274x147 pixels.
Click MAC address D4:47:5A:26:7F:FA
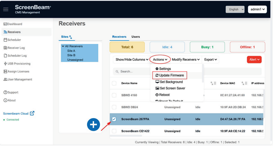pos(233,119)
